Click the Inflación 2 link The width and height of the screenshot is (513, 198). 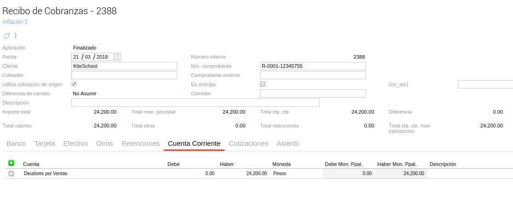(15, 22)
